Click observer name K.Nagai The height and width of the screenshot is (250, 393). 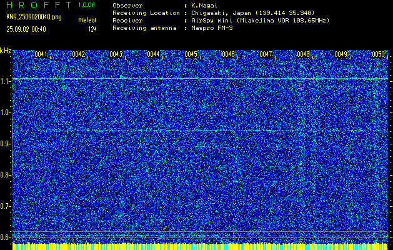coord(204,6)
